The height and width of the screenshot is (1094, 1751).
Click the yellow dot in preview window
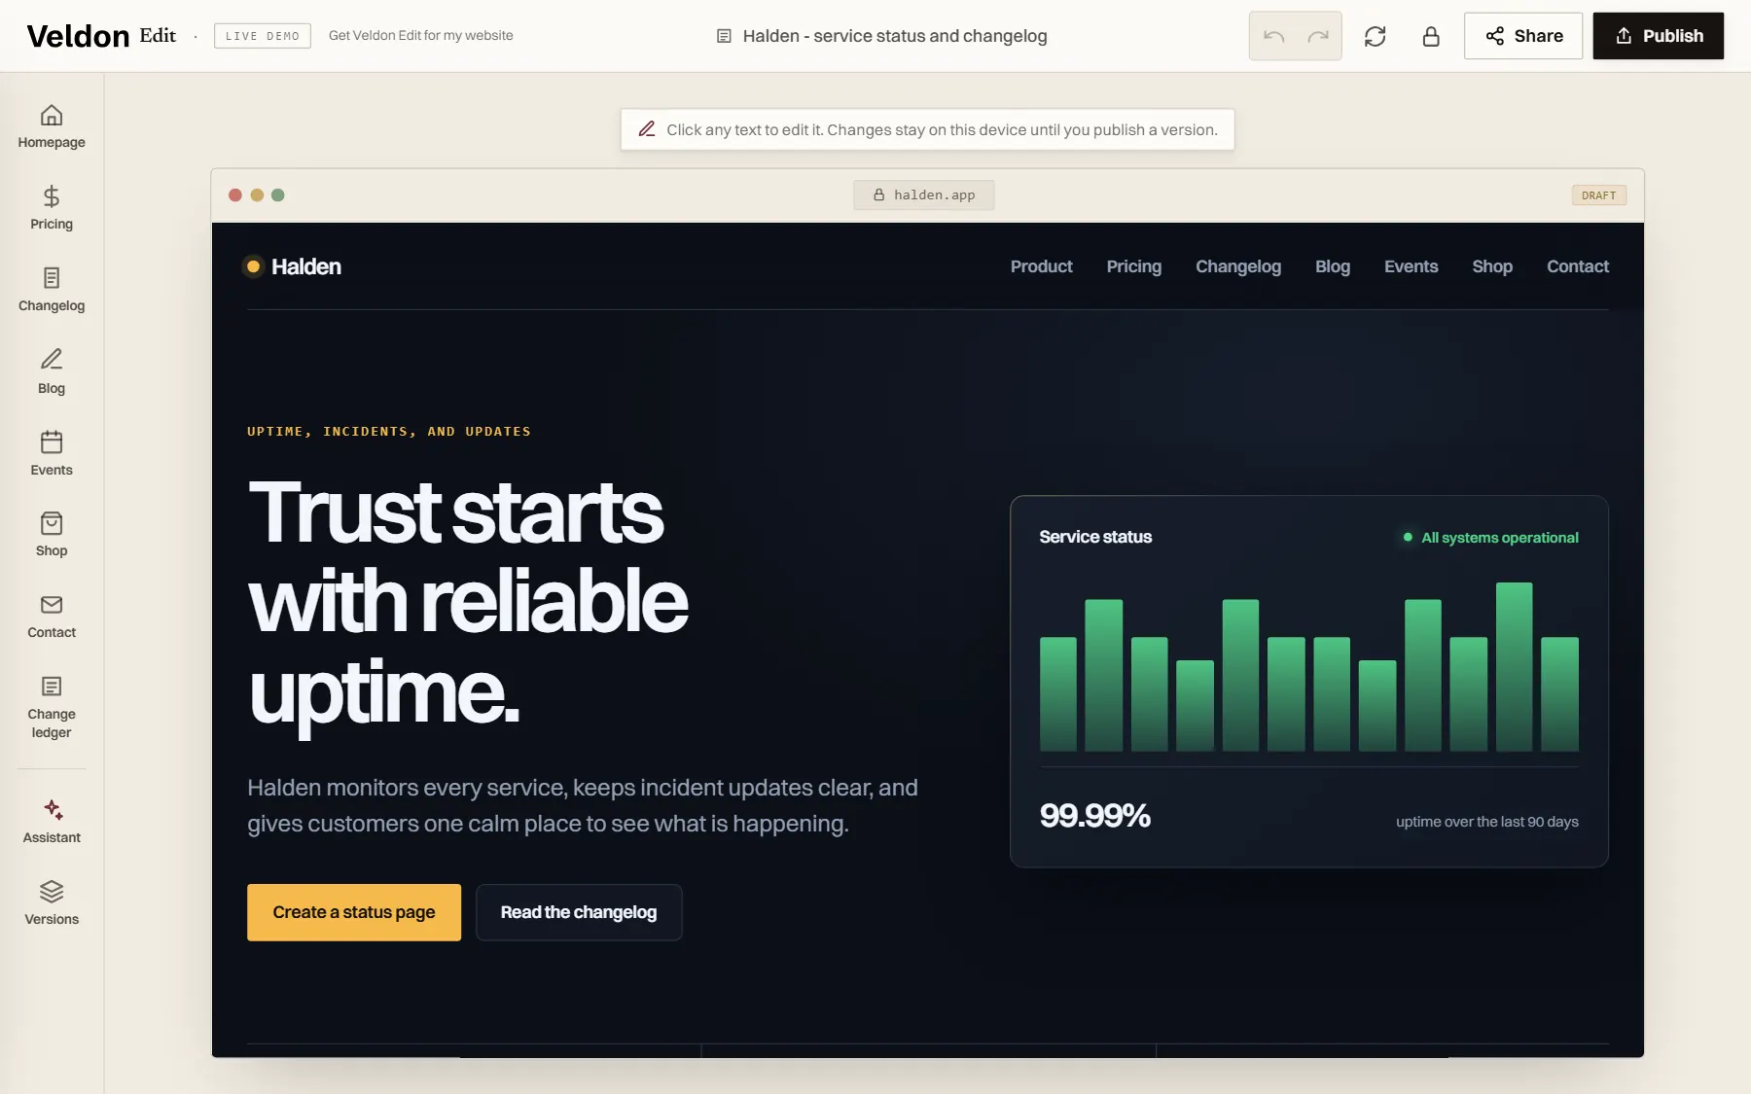coord(257,194)
